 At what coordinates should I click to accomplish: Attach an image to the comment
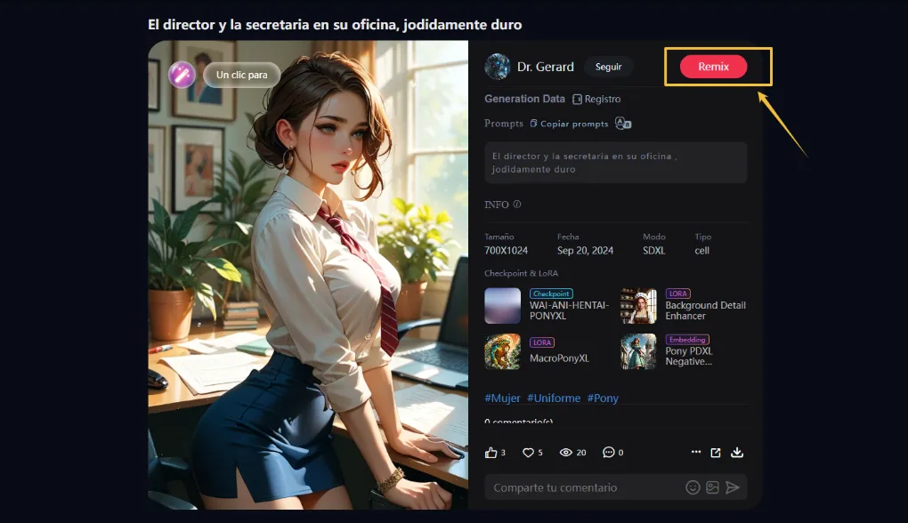pos(712,487)
